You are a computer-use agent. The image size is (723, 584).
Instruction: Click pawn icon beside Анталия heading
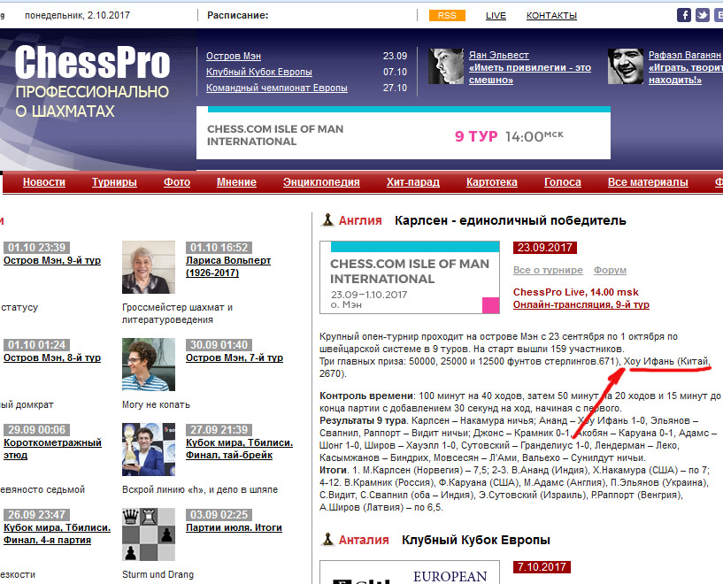click(x=327, y=540)
